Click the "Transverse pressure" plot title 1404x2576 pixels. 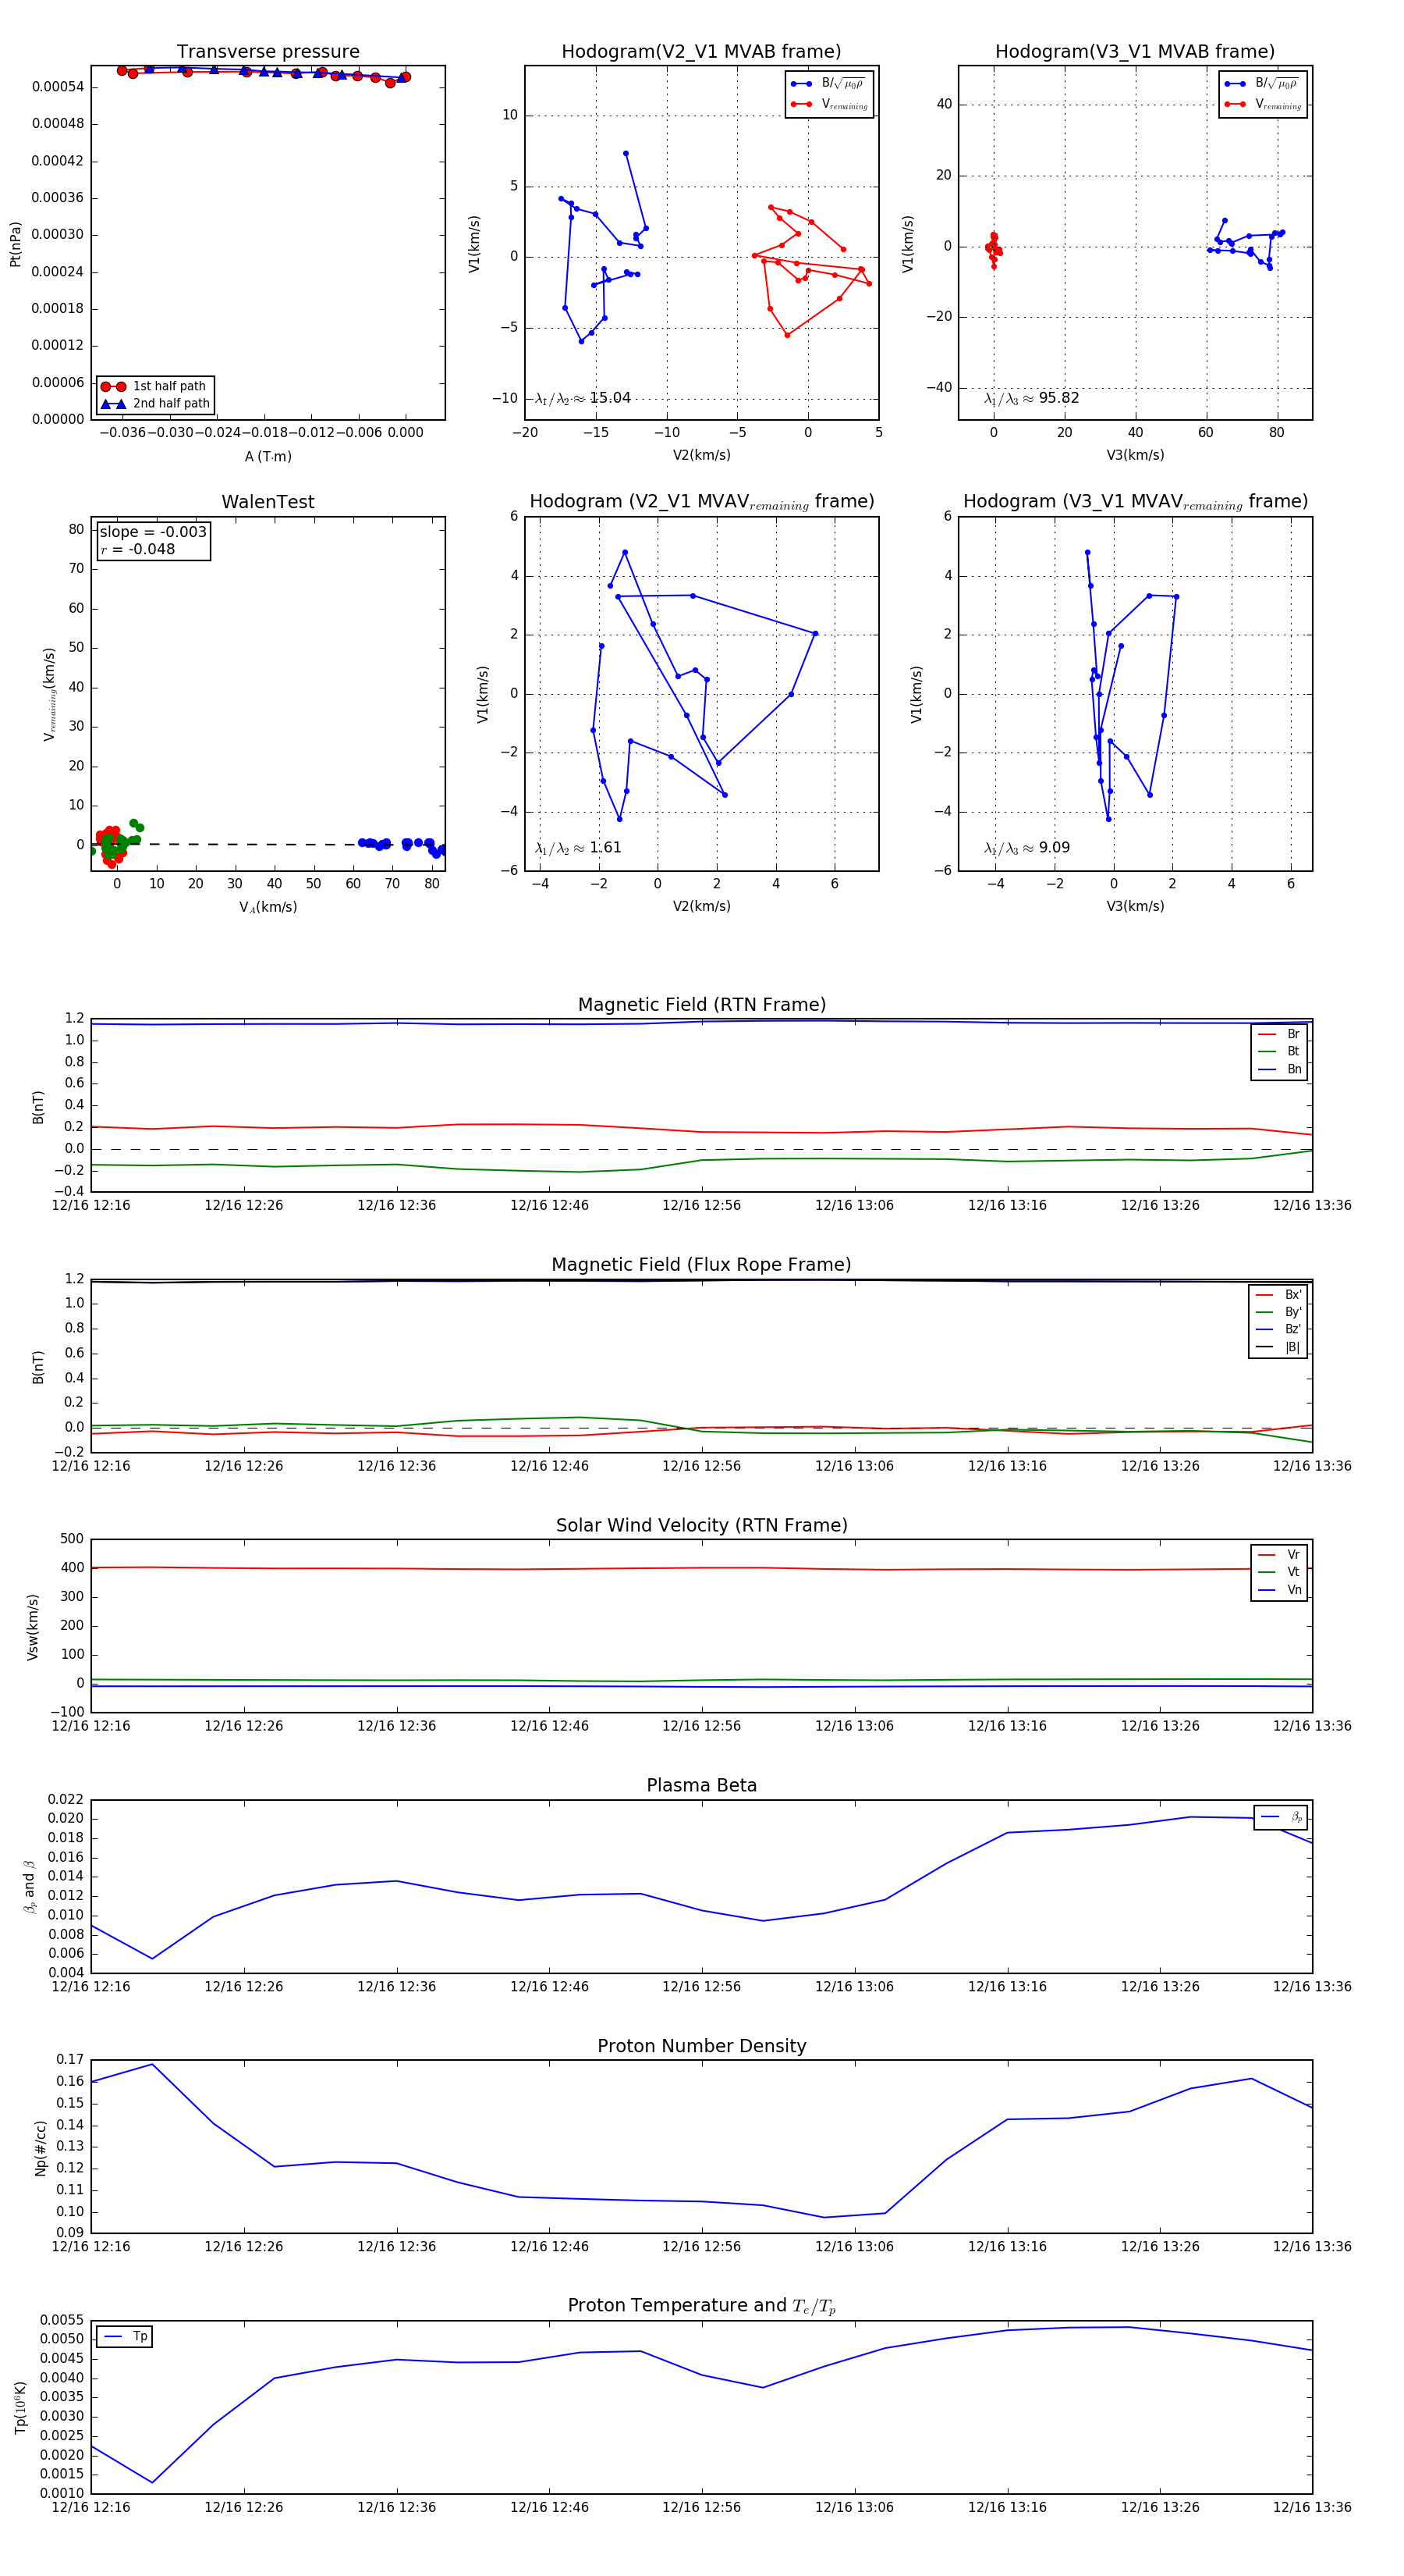point(268,52)
